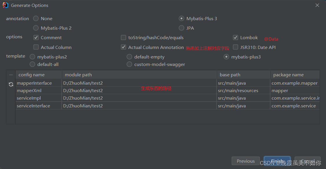Screen dimensions: 326x169
Task: Choose the default-all template
Action: pyautogui.click(x=32, y=64)
